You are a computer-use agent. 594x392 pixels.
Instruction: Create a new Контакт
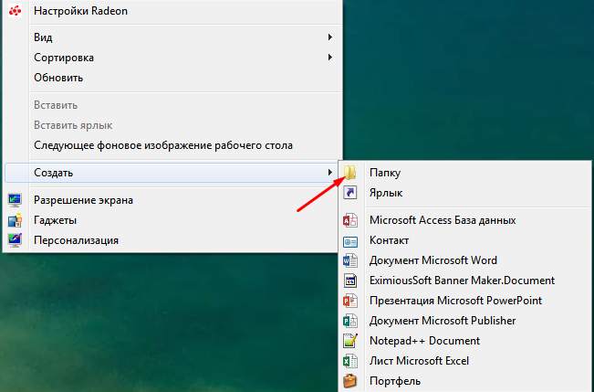(465, 240)
